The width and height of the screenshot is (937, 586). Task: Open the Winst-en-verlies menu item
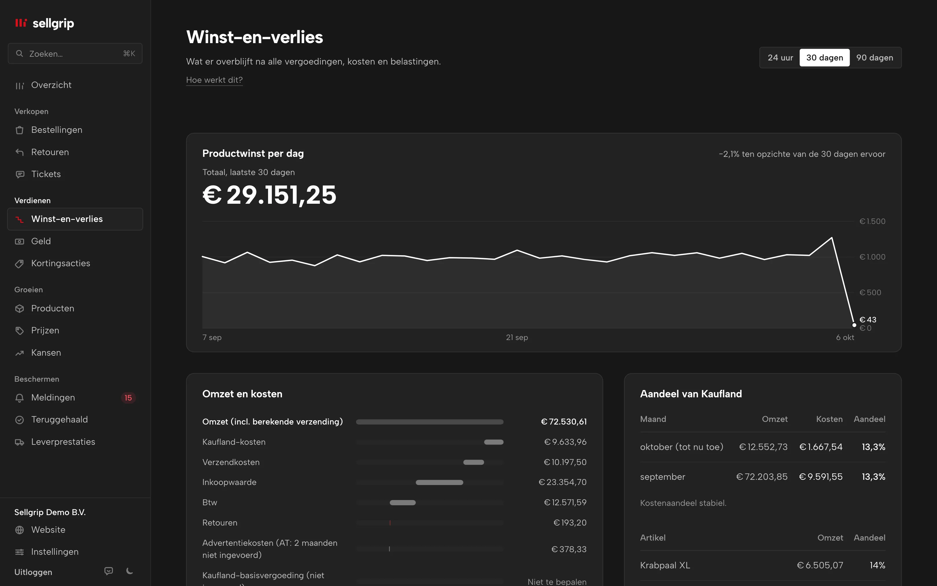point(75,219)
